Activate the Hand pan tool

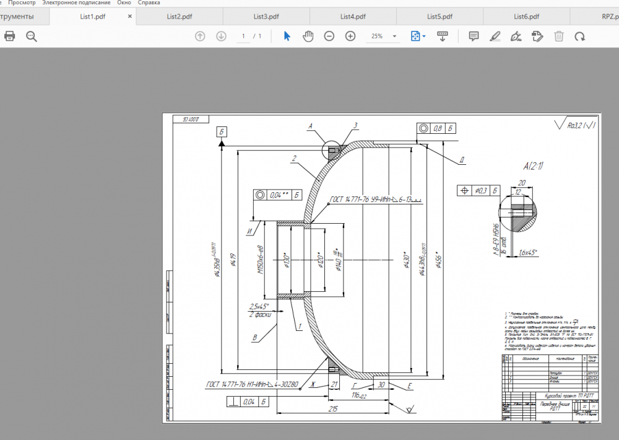308,37
